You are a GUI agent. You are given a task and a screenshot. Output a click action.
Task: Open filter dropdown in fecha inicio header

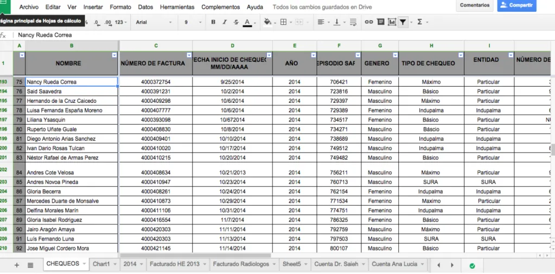pos(269,55)
